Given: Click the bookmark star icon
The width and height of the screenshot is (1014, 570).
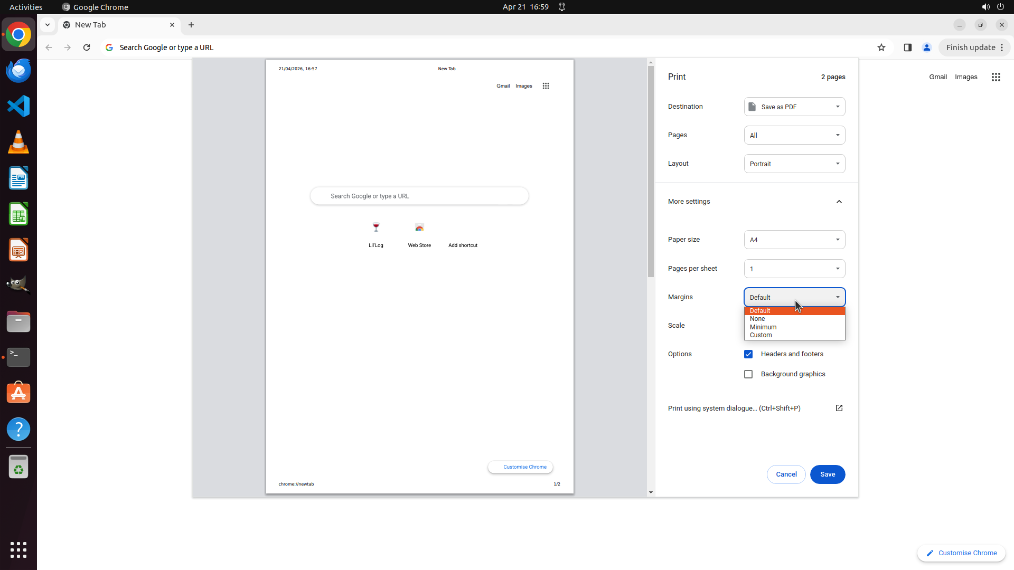Looking at the screenshot, I should 881,47.
